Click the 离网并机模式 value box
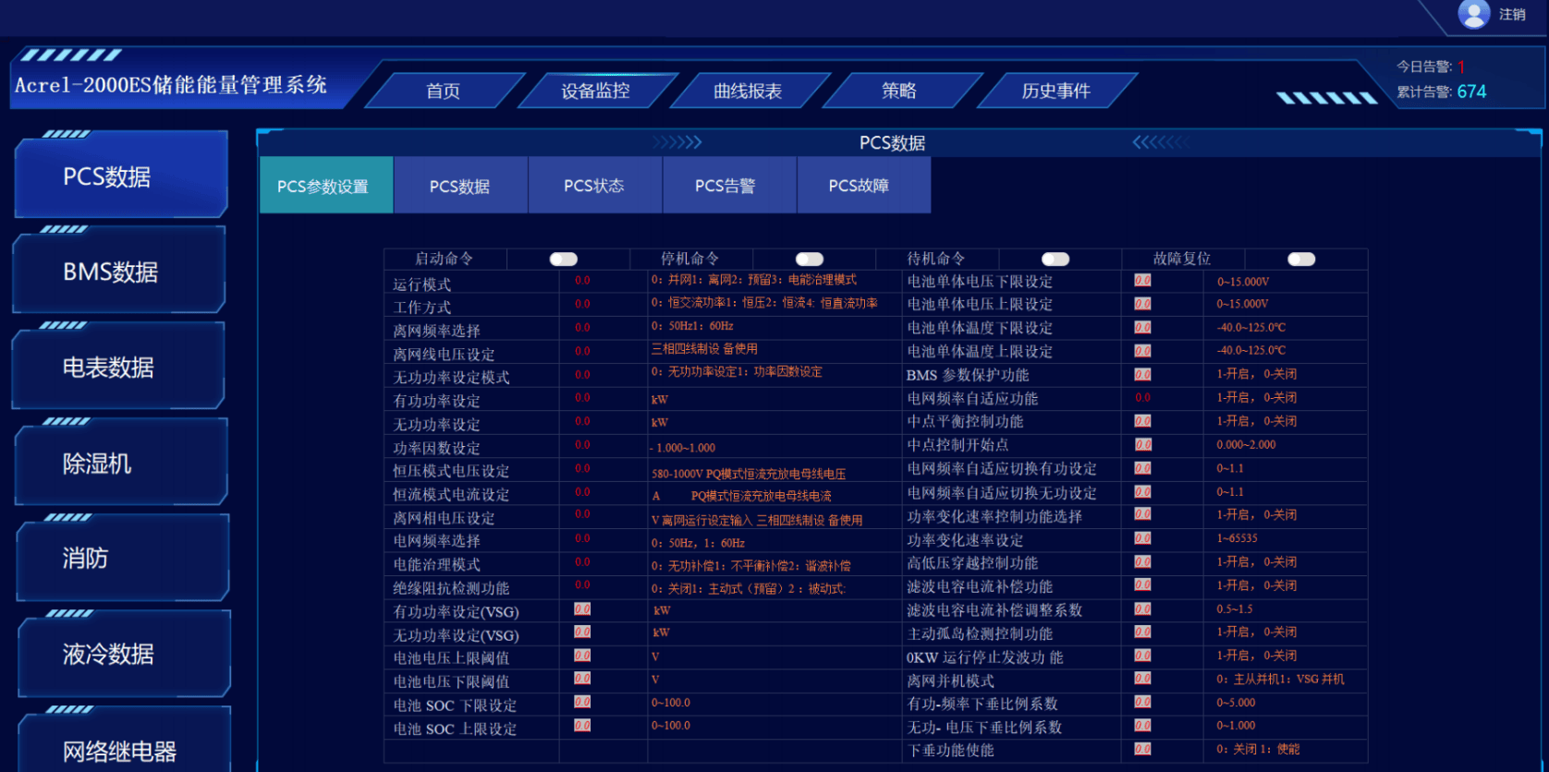1549x772 pixels. (1143, 679)
